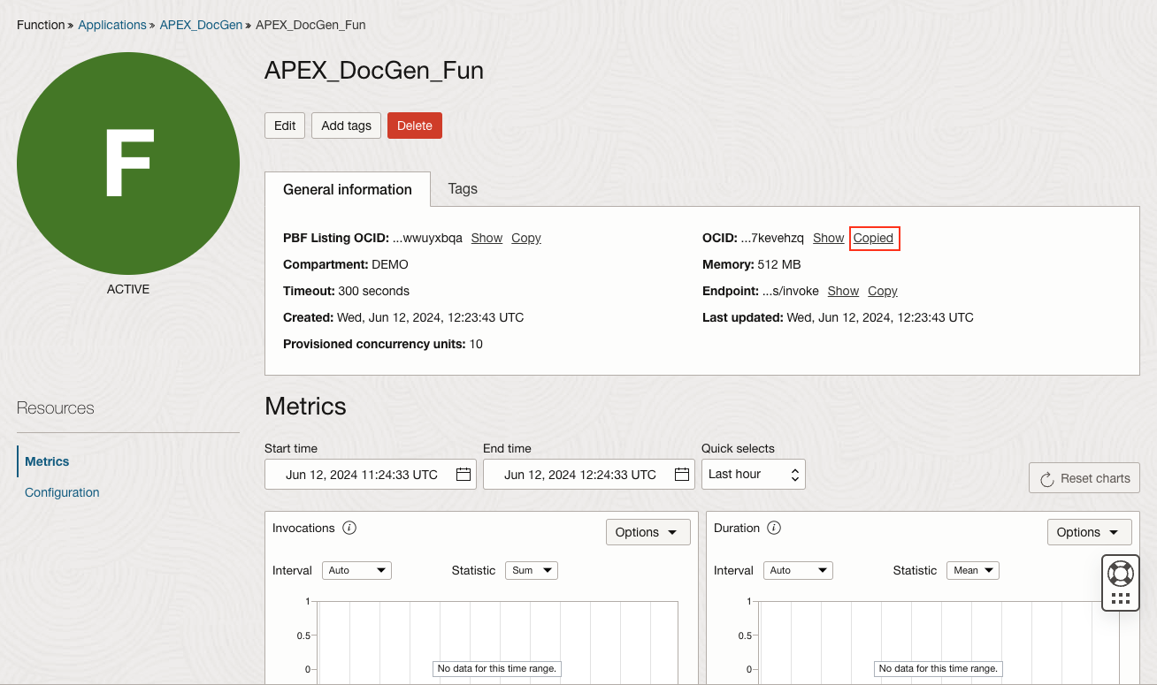Show the full PBF Listing OCID
The image size is (1157, 685).
point(487,238)
